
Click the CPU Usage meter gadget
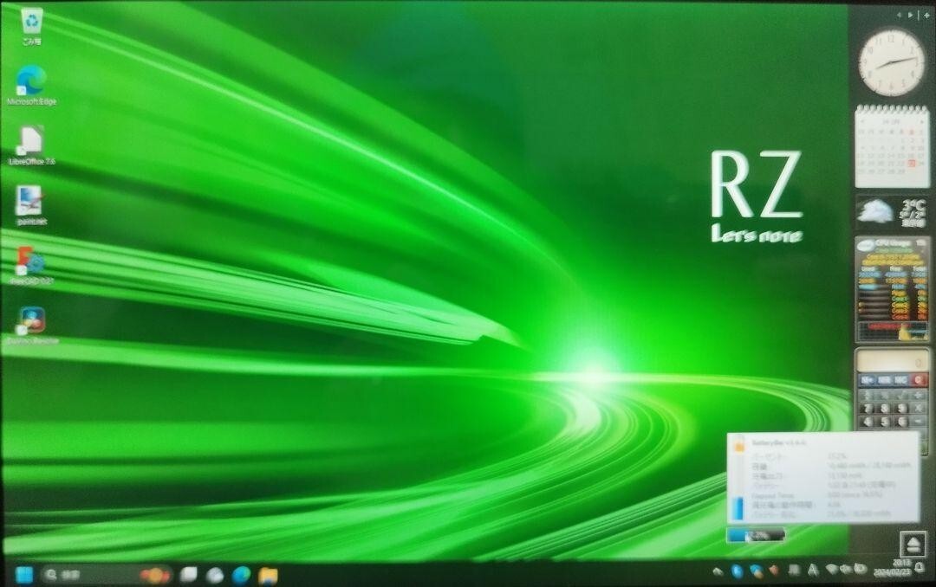[x=892, y=289]
